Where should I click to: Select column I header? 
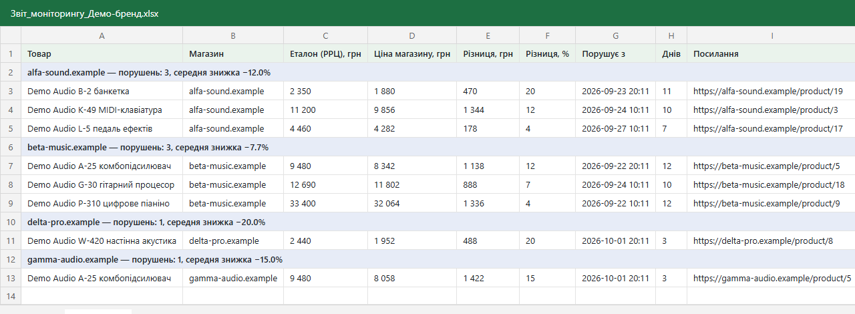(x=772, y=35)
